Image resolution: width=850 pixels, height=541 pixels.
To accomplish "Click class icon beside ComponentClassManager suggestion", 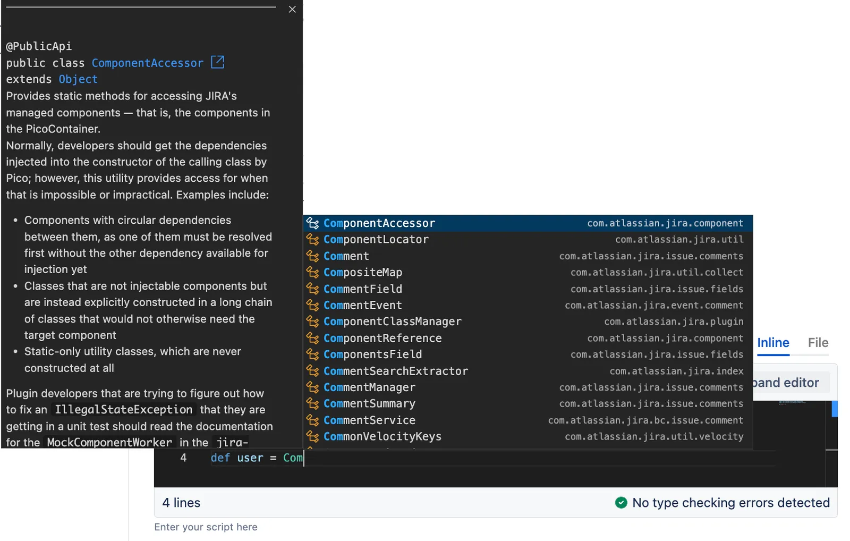I will [x=312, y=322].
